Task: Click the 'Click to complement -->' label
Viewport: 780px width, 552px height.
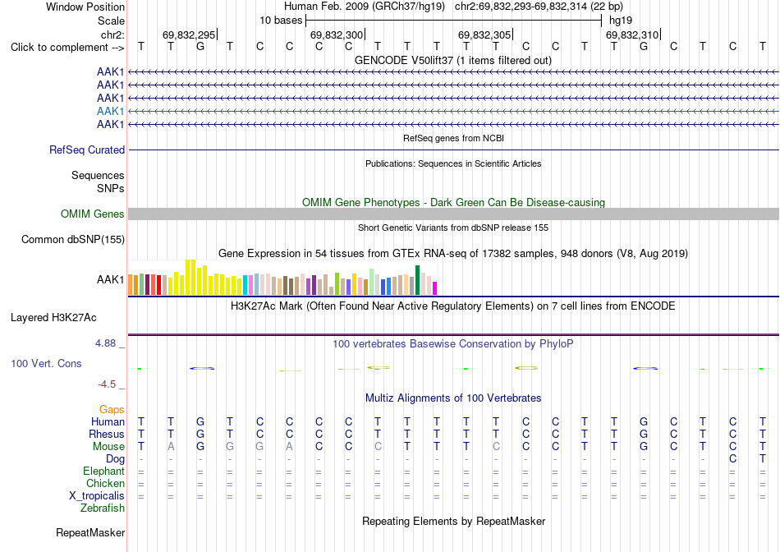Action: [67, 48]
